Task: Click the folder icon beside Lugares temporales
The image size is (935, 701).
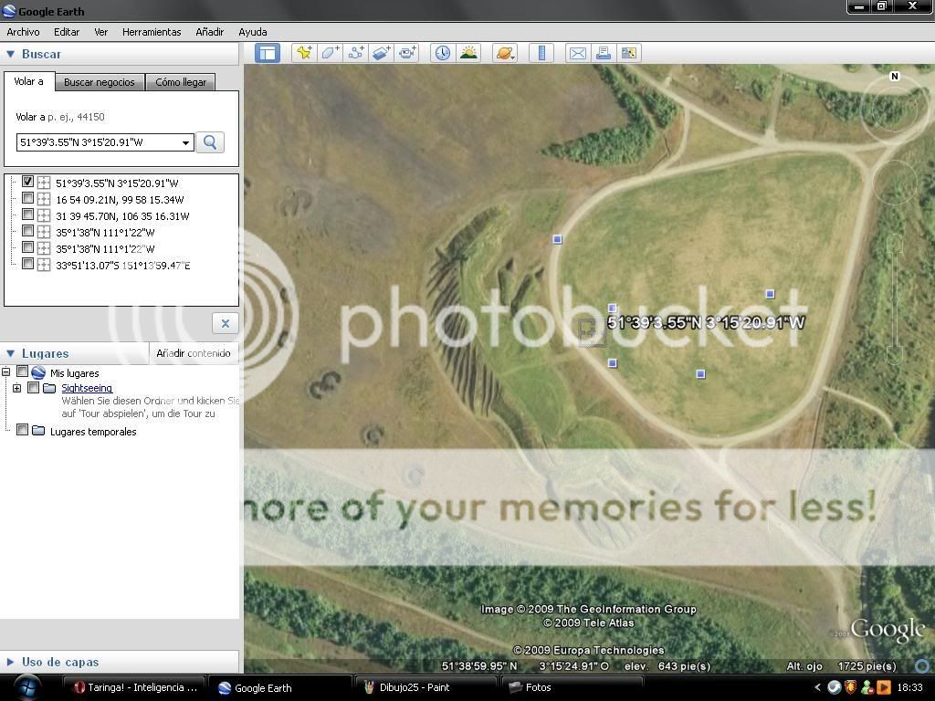Action: pyautogui.click(x=38, y=431)
